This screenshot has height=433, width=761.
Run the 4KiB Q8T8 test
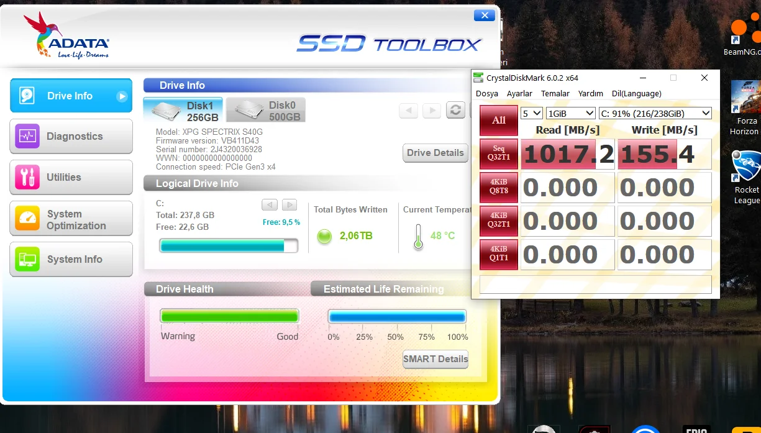[499, 188]
